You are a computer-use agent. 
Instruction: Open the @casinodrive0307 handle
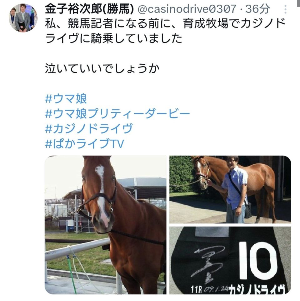tap(187, 9)
